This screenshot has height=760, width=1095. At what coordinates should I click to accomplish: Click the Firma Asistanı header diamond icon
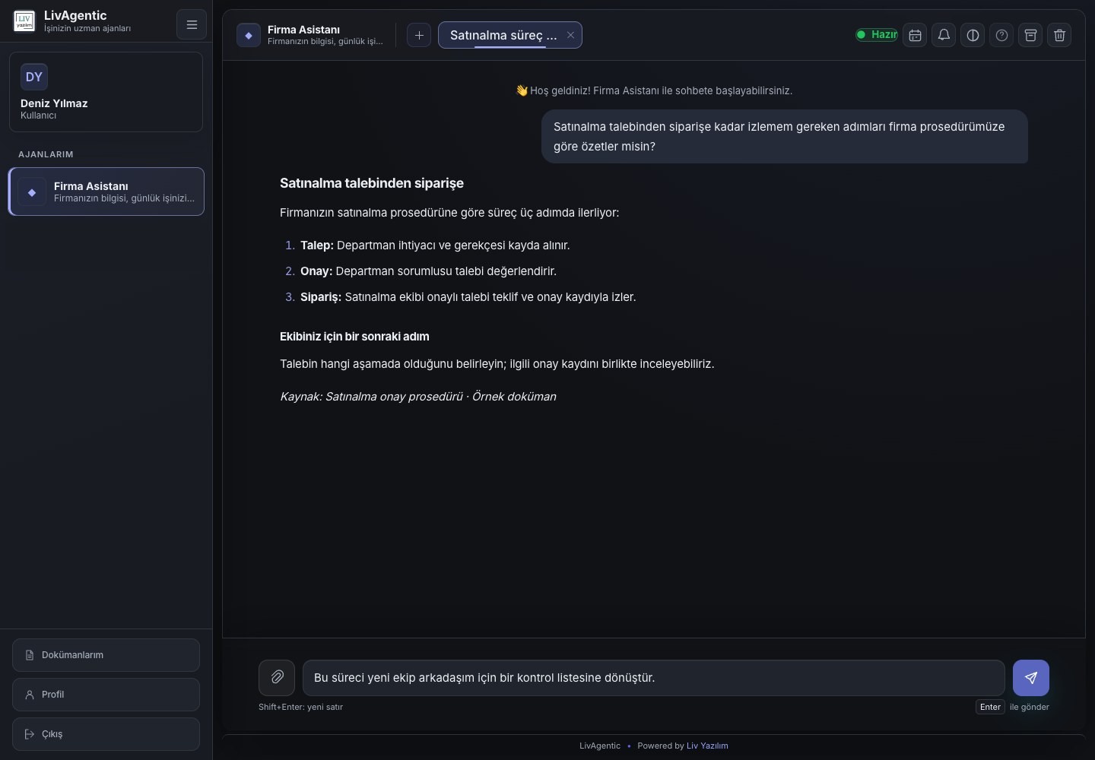click(249, 35)
